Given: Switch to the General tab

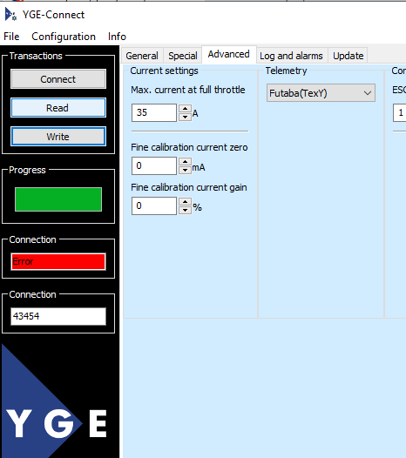Looking at the screenshot, I should 142,56.
